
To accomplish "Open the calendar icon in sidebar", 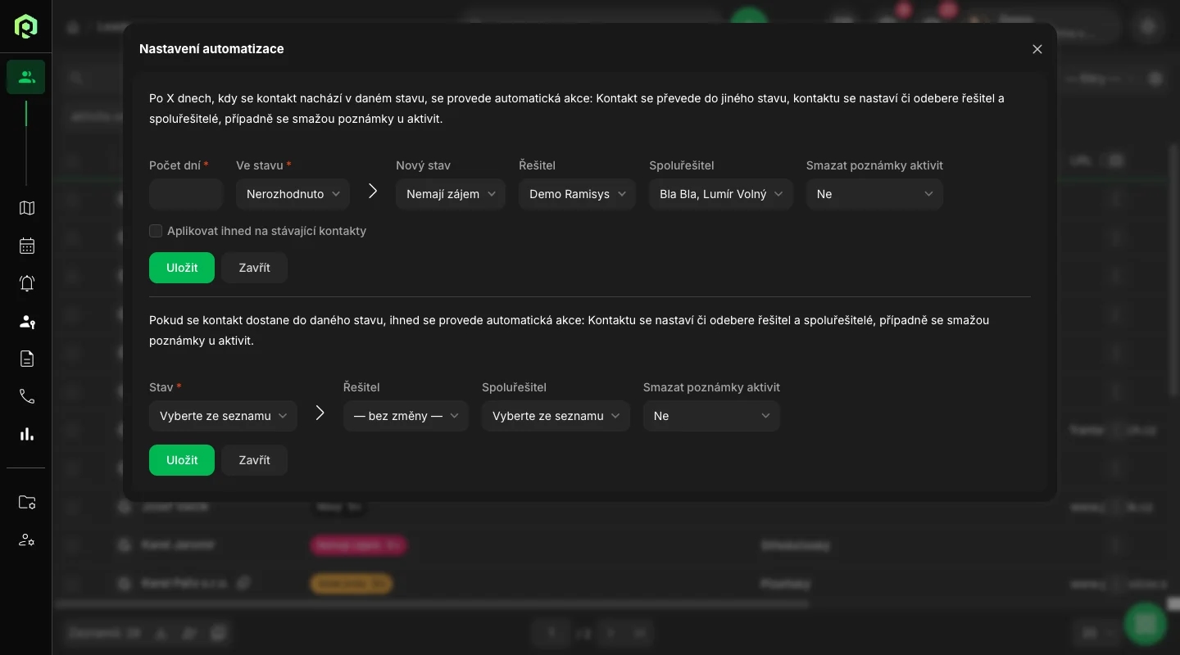I will coord(26,246).
